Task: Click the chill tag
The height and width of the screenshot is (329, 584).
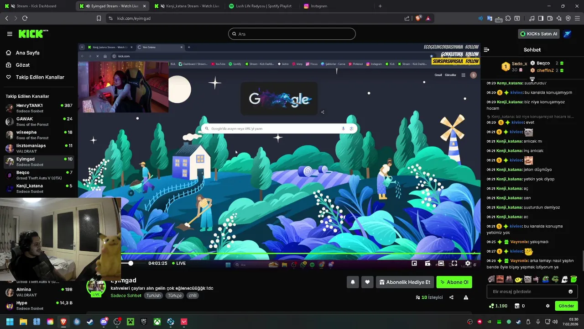Action: (193, 296)
